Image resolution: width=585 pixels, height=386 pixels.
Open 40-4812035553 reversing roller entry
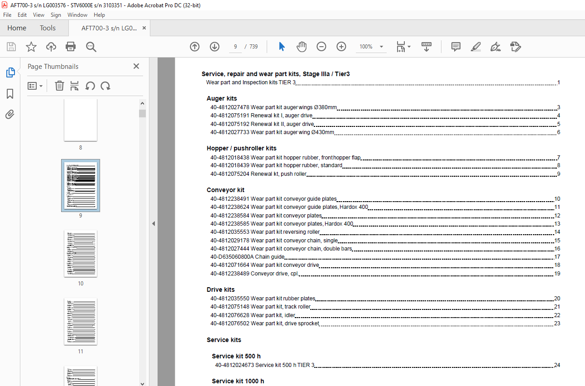(x=385, y=232)
